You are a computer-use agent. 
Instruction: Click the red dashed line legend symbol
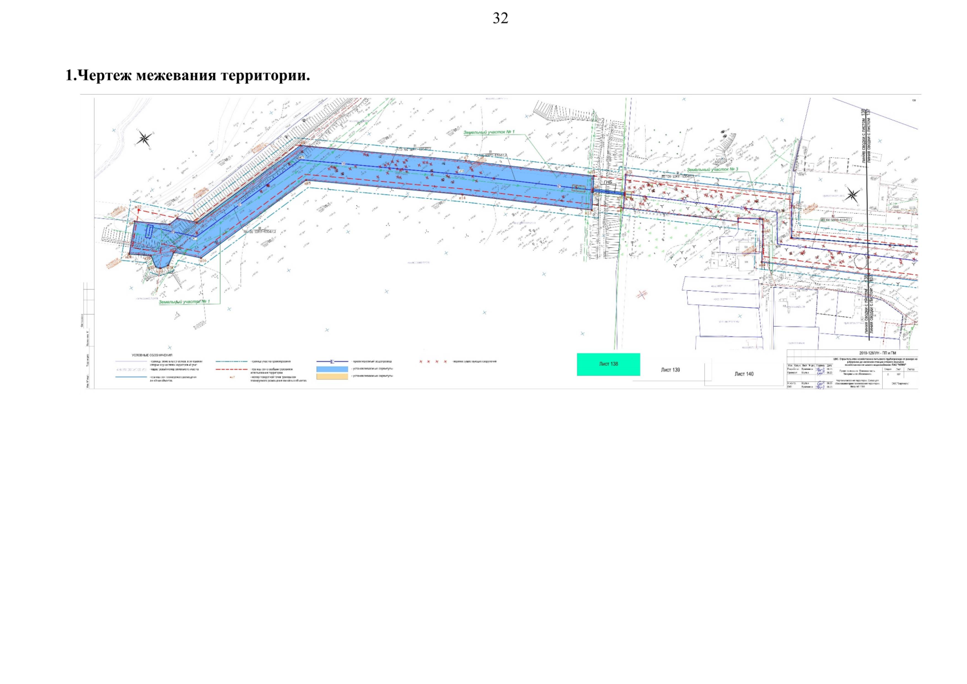pos(231,369)
